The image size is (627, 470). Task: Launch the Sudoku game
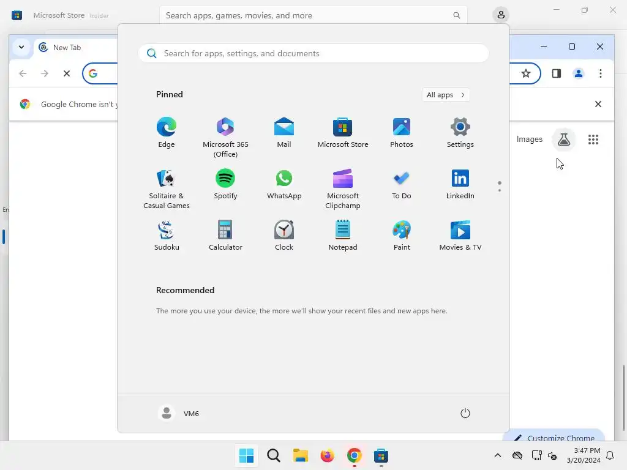(x=167, y=236)
